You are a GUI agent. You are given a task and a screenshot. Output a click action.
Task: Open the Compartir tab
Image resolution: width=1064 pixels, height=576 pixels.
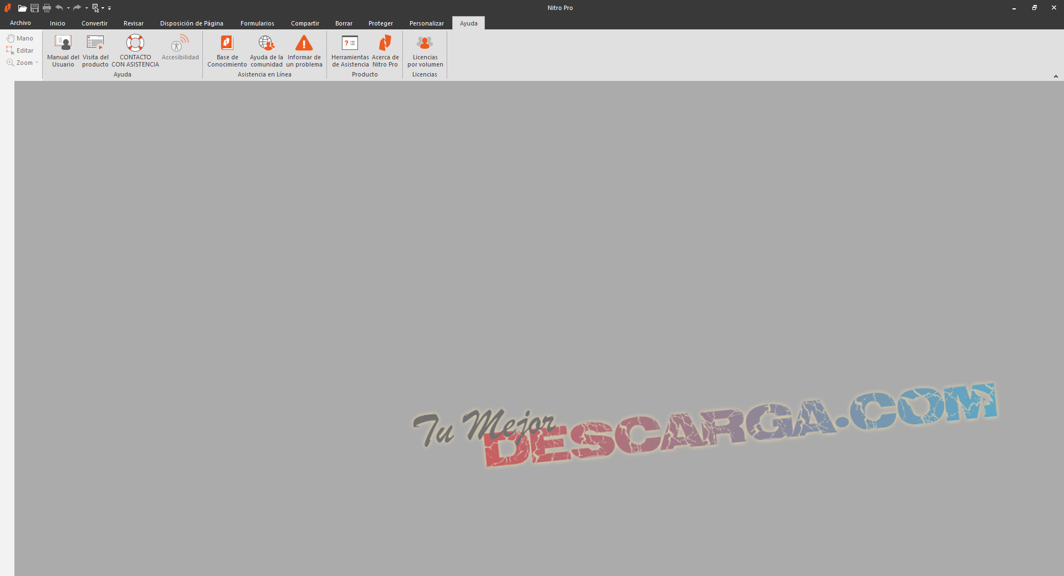[x=305, y=23]
